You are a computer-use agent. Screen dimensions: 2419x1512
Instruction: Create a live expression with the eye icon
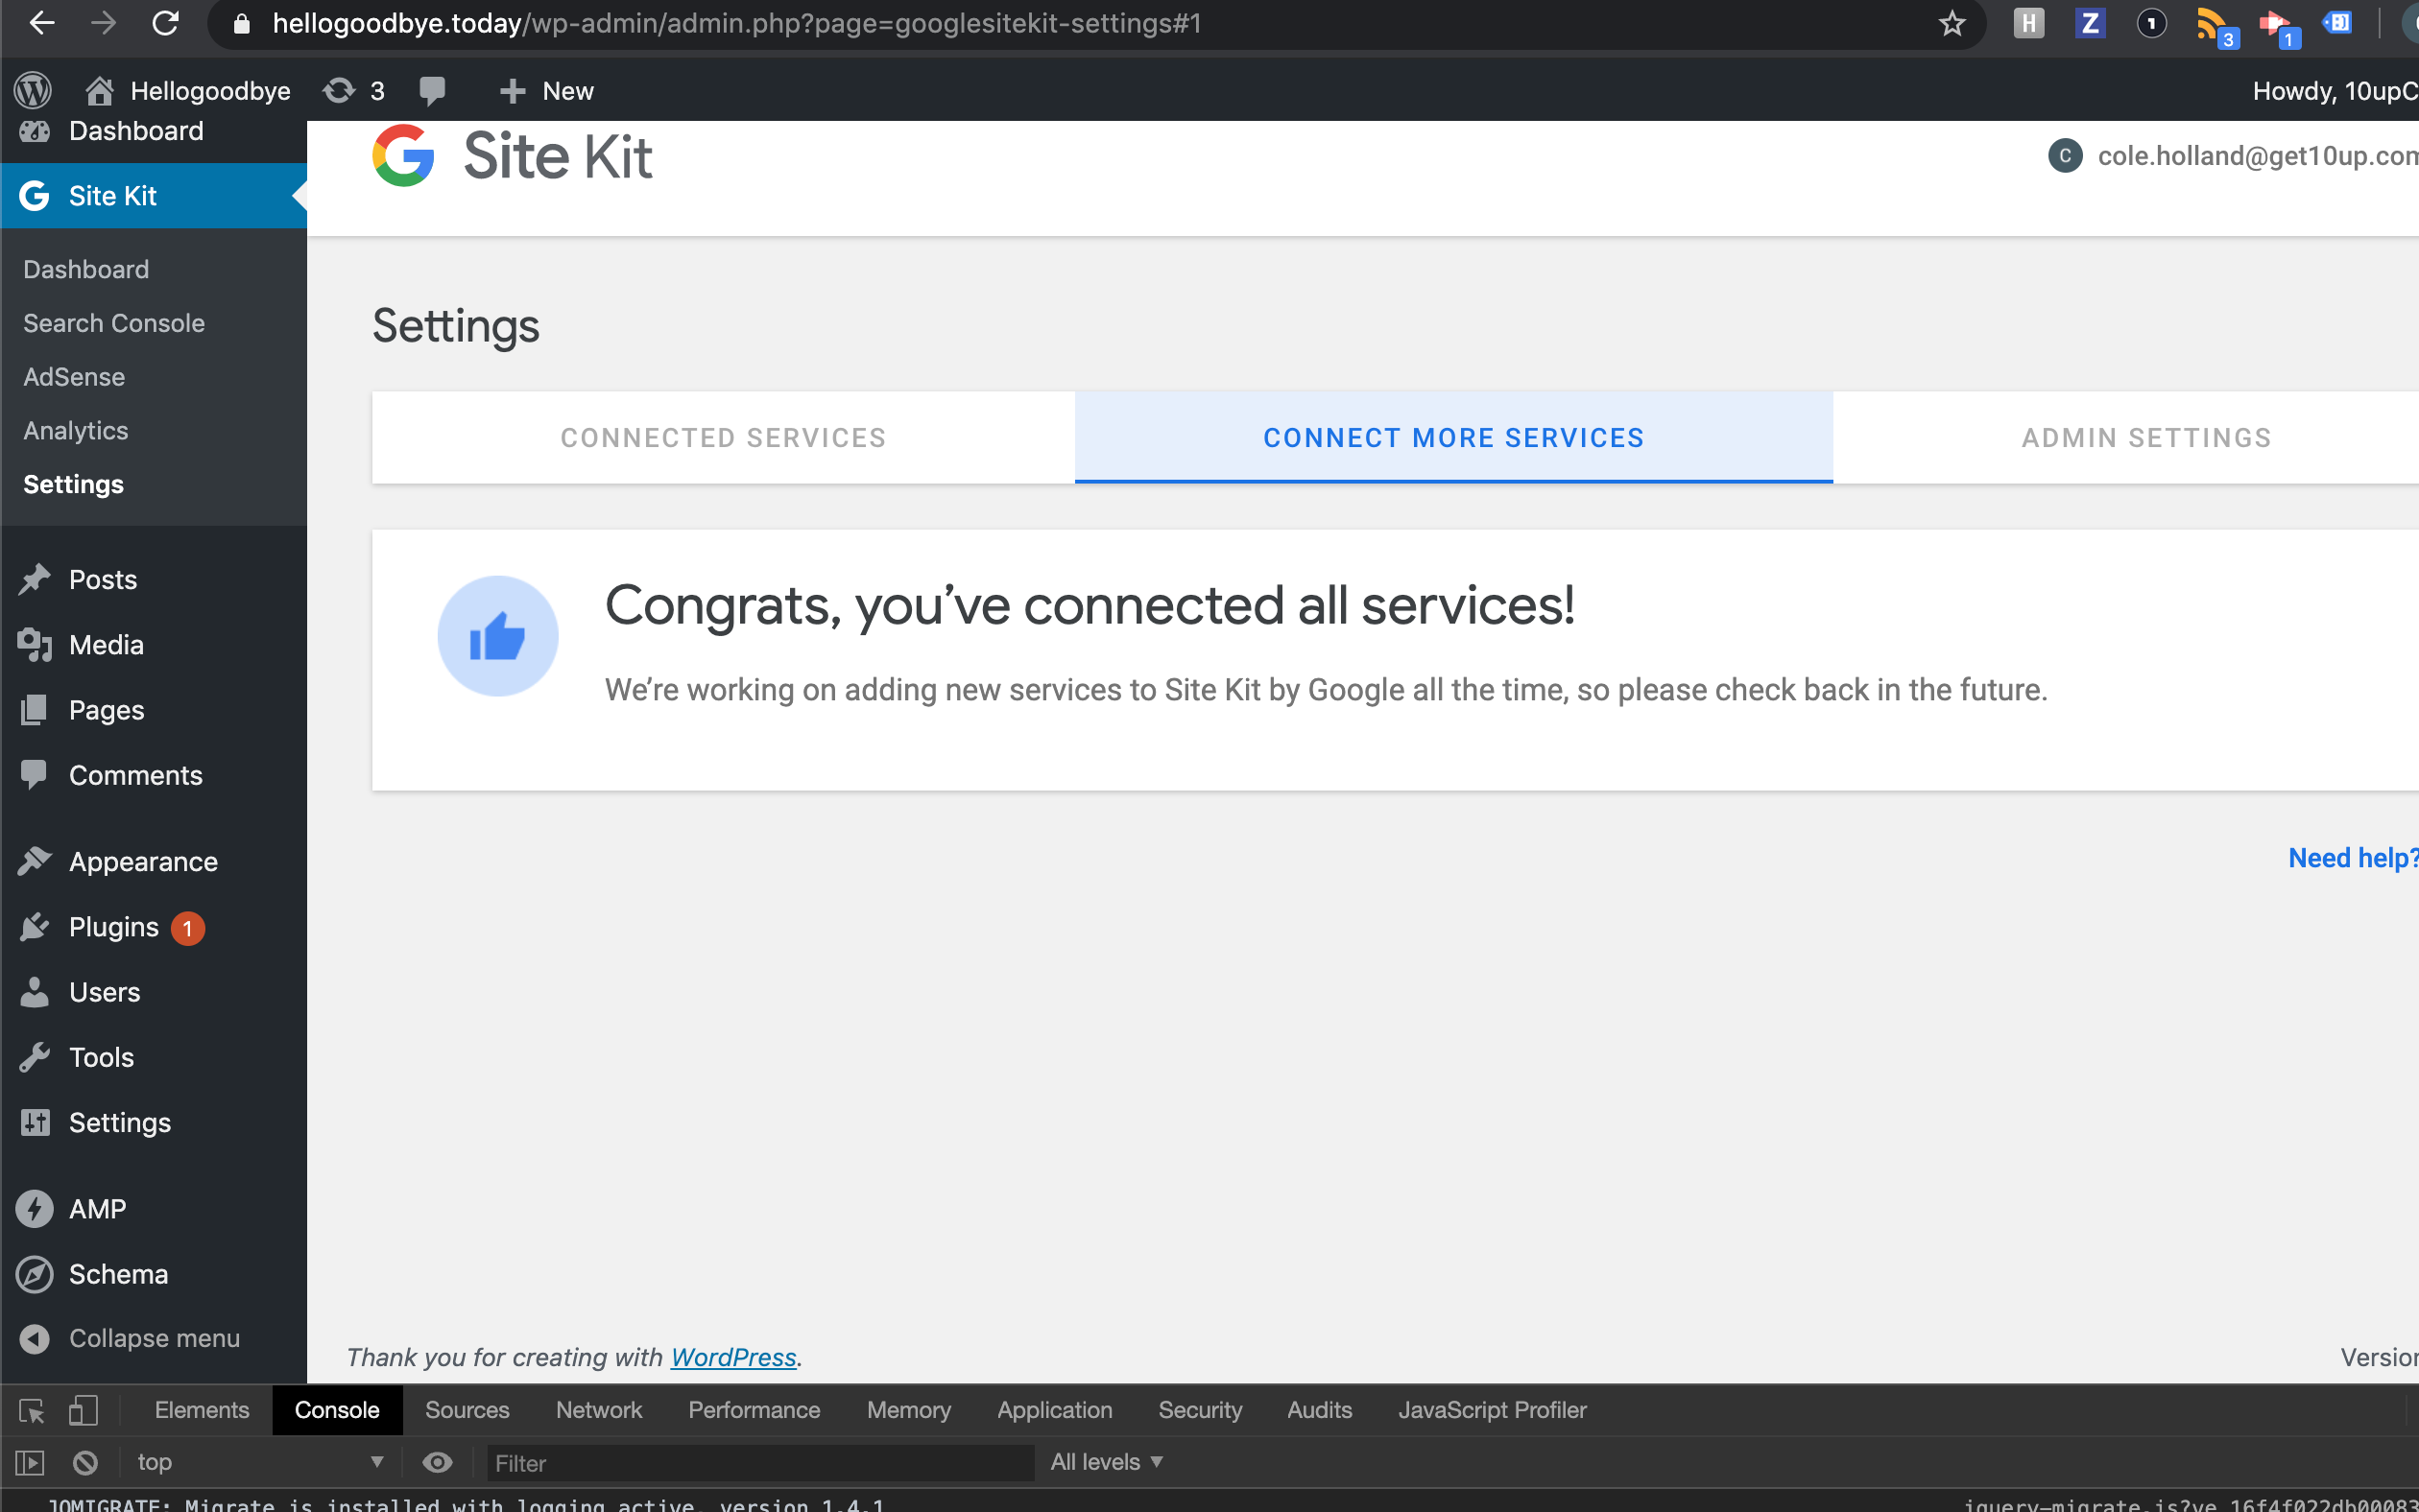click(x=437, y=1461)
